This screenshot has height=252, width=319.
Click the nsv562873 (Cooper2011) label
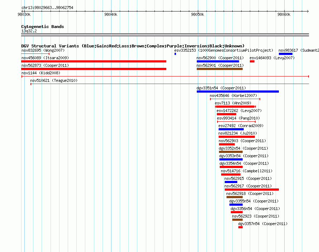pos(45,65)
